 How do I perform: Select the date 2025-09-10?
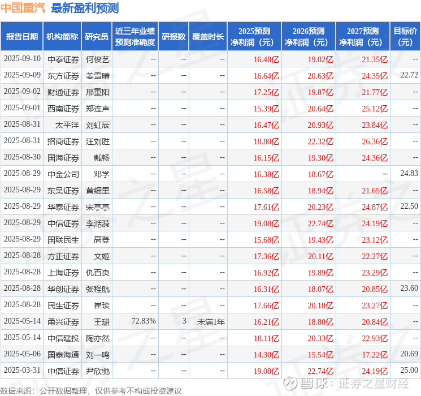click(x=22, y=59)
